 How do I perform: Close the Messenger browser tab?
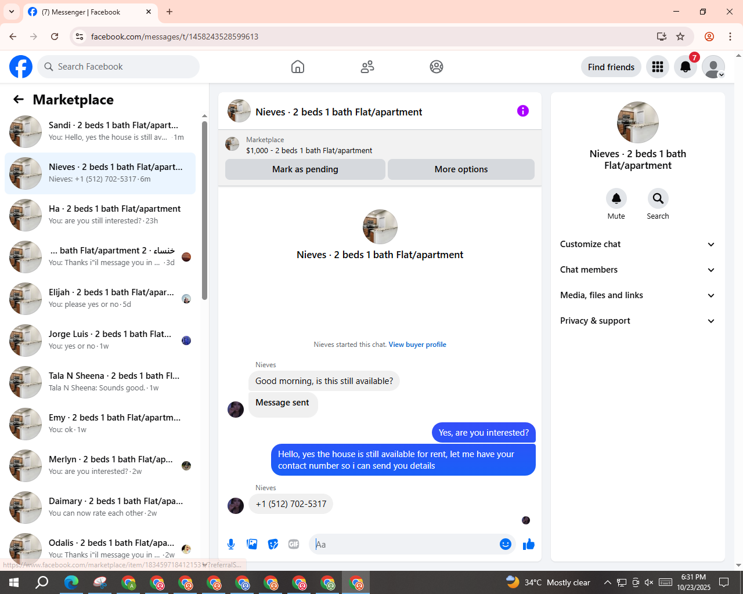coord(149,12)
